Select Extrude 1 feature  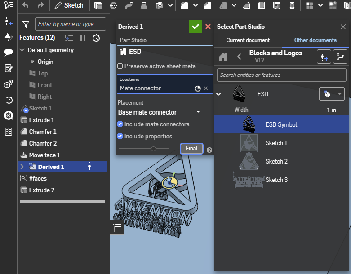click(x=41, y=120)
